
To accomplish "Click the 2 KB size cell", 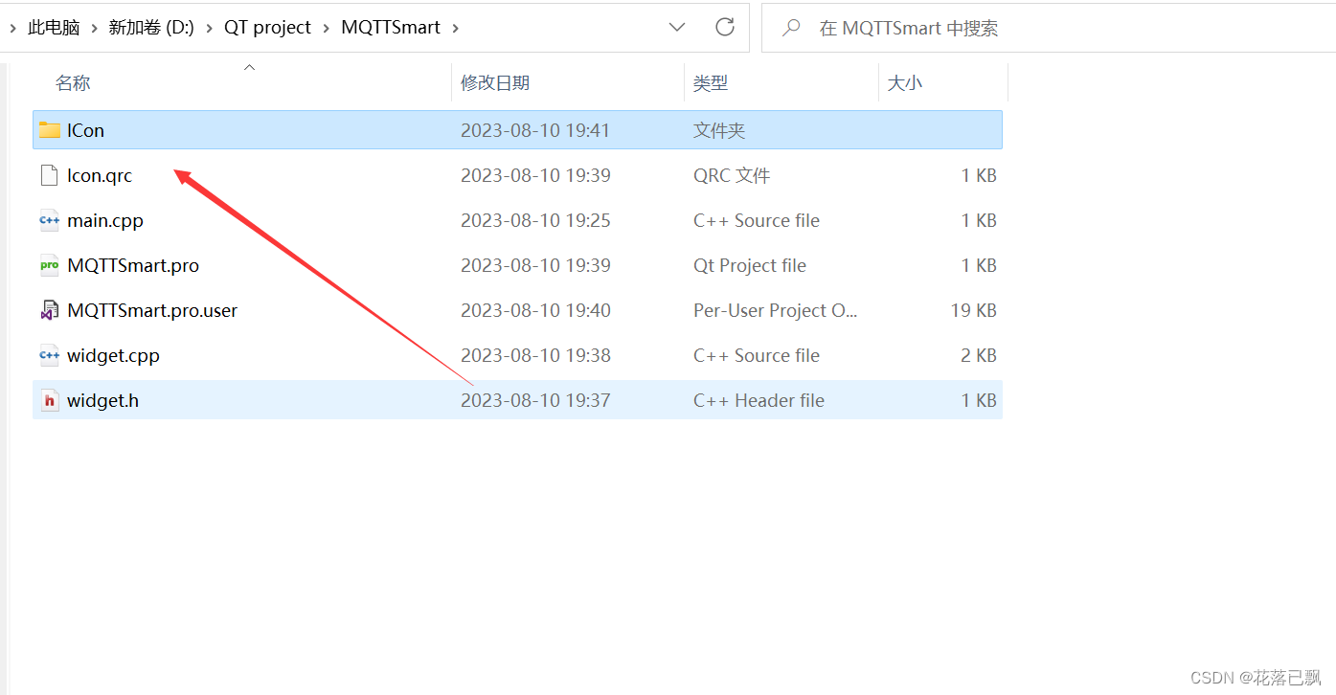I will pos(979,355).
